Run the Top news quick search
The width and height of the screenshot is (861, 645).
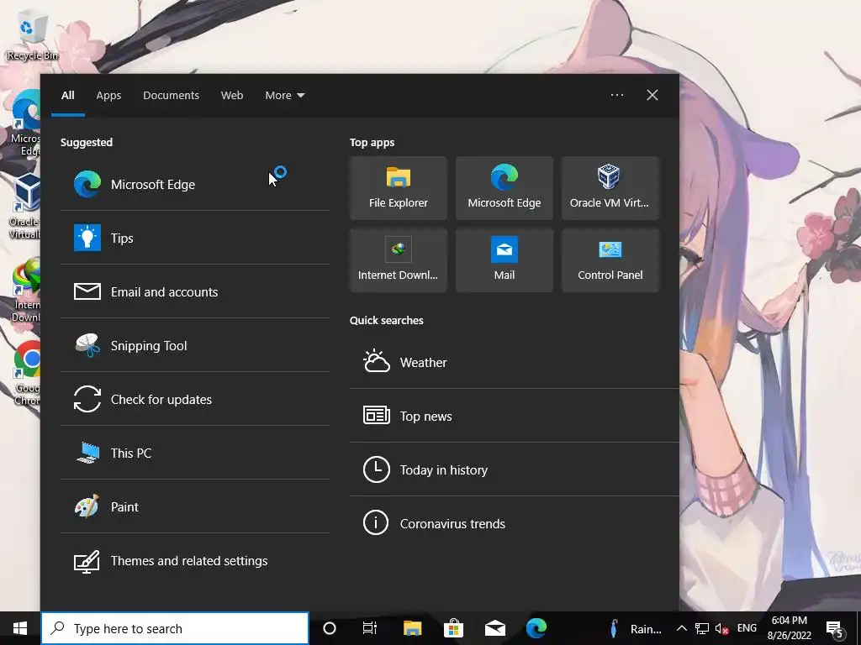point(514,417)
